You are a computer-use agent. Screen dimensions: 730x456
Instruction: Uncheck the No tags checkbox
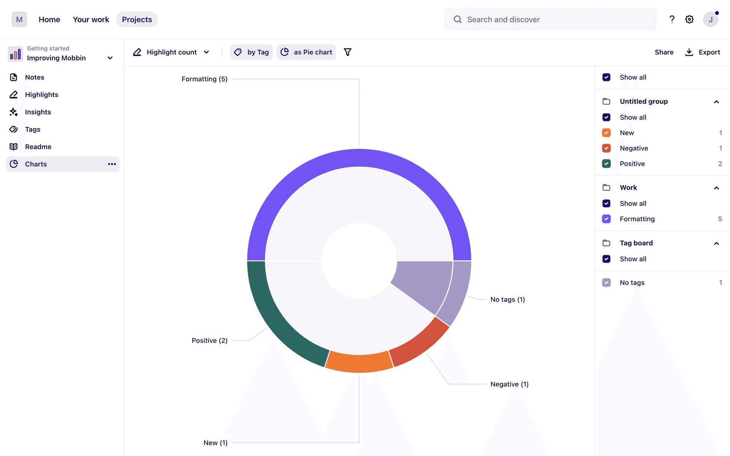point(606,283)
